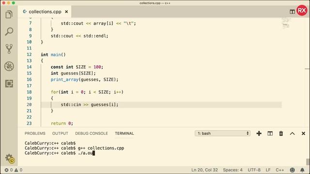Click 'print_array' function call on line 16
This screenshot has width=310, height=174.
click(64, 79)
